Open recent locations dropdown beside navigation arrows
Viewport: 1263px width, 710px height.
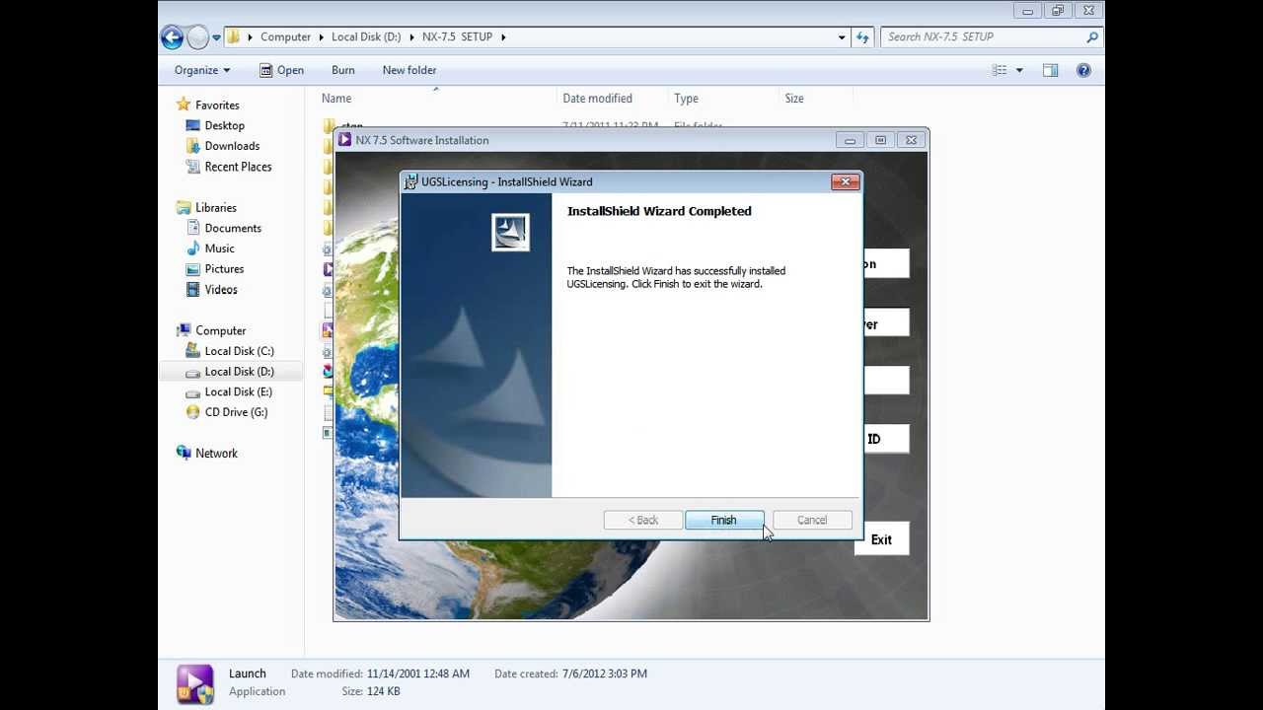[217, 37]
